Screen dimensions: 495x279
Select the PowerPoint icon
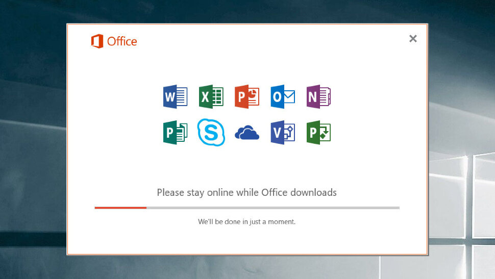[x=247, y=96]
